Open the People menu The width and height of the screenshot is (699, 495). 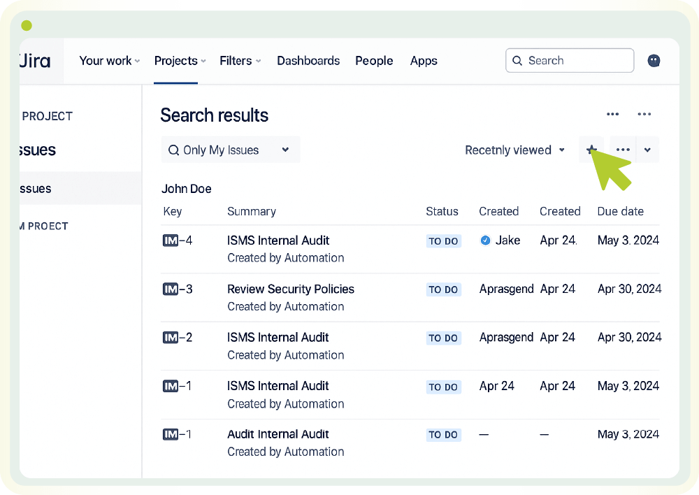374,61
